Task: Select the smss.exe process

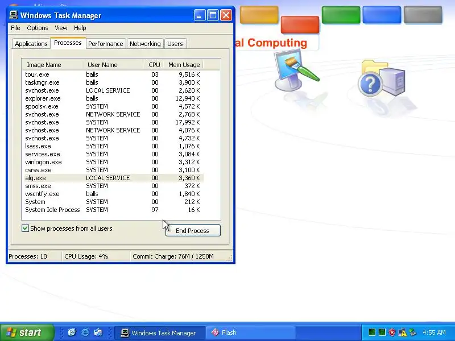Action: pyautogui.click(x=113, y=186)
